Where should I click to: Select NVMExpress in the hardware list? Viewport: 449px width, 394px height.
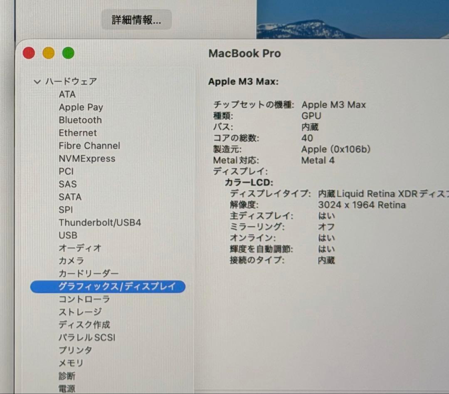point(86,159)
